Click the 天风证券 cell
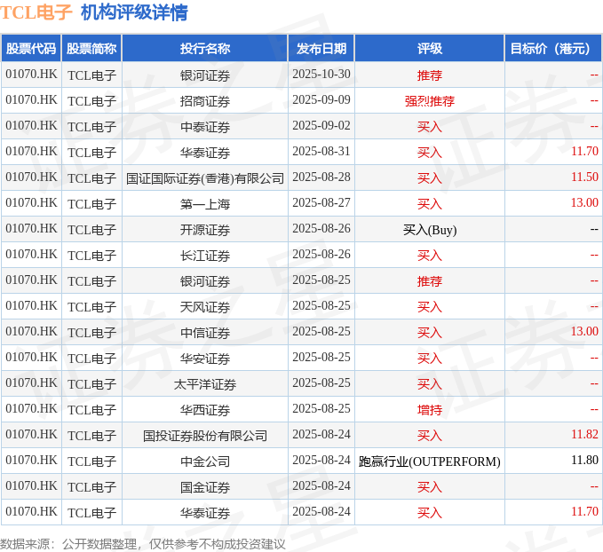 coord(205,307)
